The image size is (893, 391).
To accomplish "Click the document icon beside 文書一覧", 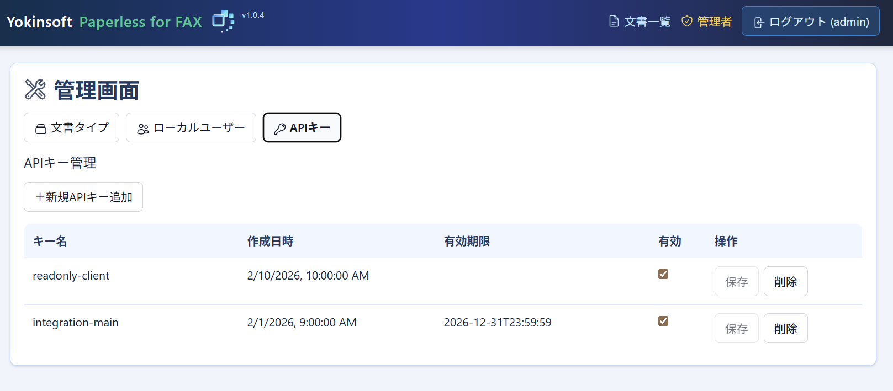I will tap(614, 22).
